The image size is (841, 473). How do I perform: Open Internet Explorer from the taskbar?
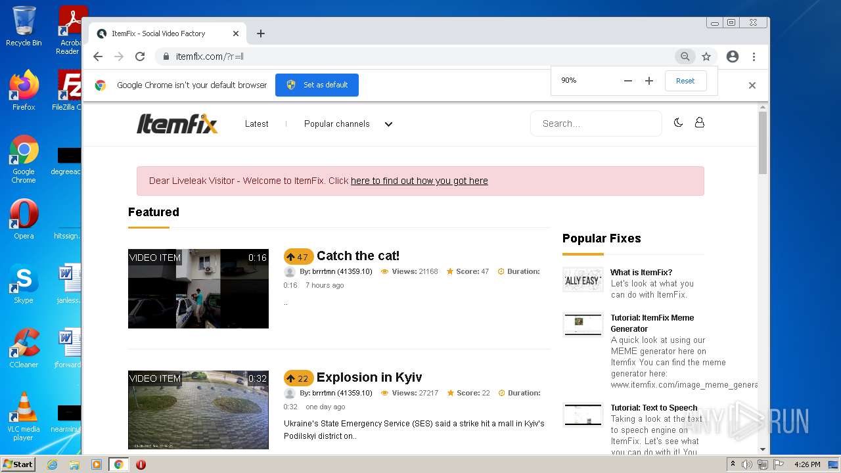pos(52,464)
